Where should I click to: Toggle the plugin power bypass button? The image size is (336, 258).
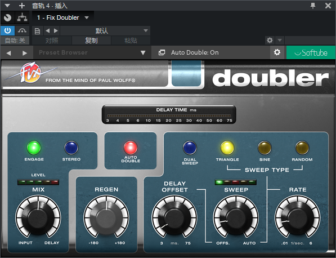click(x=7, y=30)
